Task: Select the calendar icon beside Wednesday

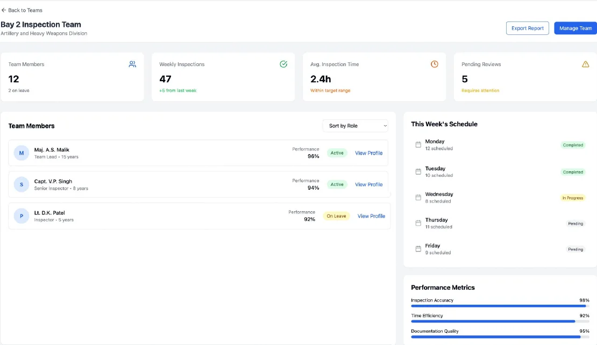Action: click(x=418, y=197)
